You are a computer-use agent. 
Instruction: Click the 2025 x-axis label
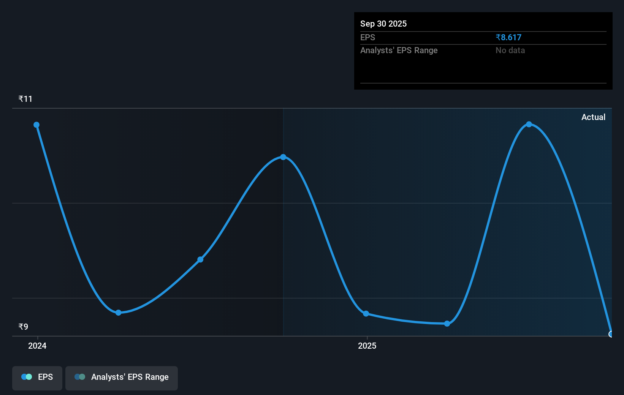click(367, 346)
